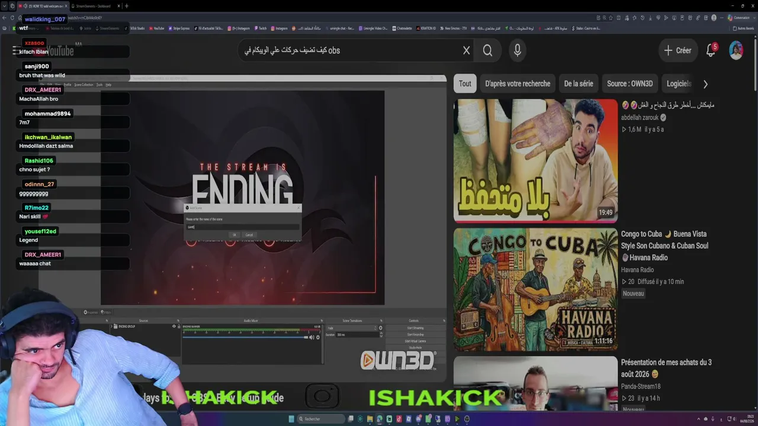Viewport: 758px width, 426px height.
Task: Open the 19:49 abdellah zarouk video thumbnail
Action: tap(535, 161)
